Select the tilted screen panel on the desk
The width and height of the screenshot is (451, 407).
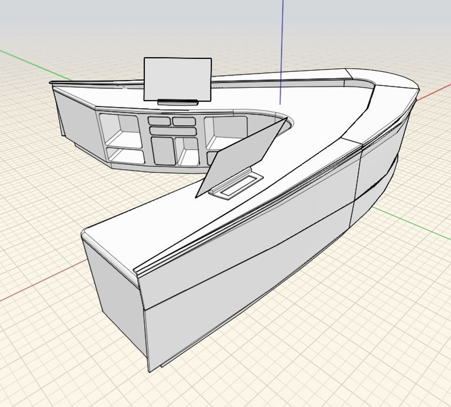(241, 158)
